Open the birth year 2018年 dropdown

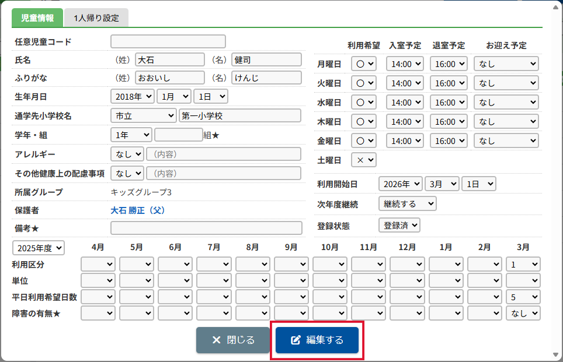(x=133, y=96)
